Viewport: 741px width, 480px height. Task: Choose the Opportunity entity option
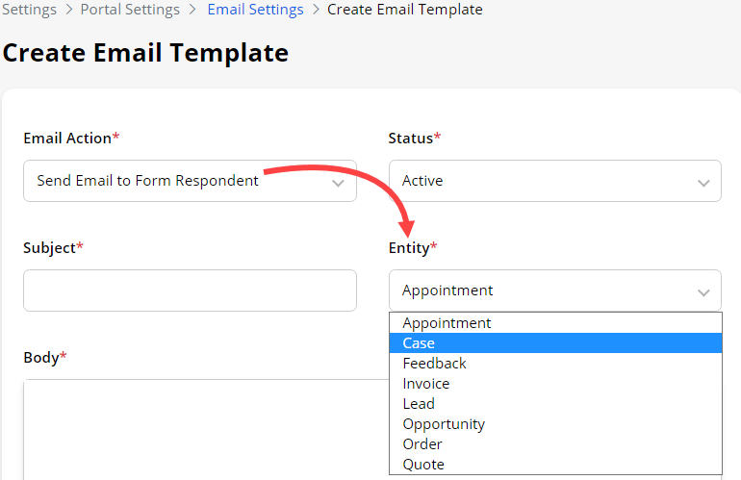pyautogui.click(x=444, y=424)
